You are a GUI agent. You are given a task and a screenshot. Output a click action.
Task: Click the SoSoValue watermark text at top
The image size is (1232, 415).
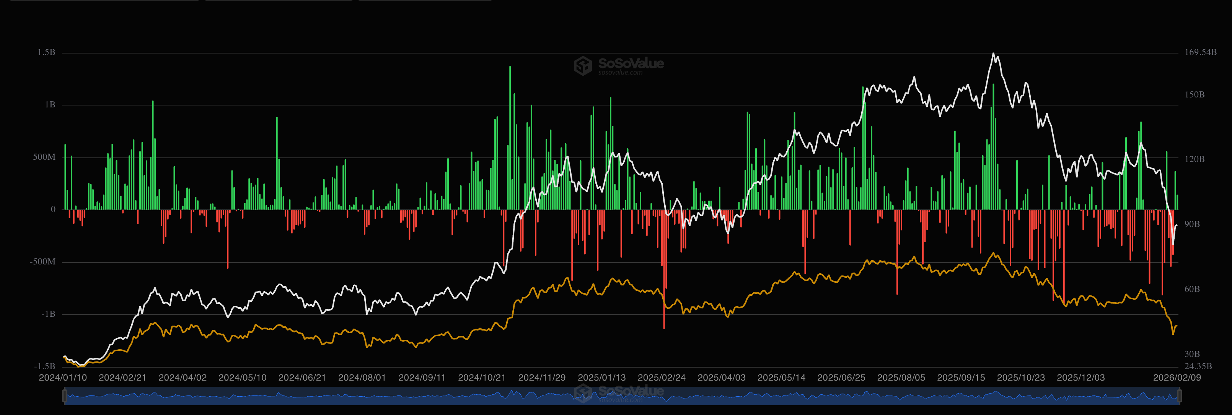coord(631,63)
